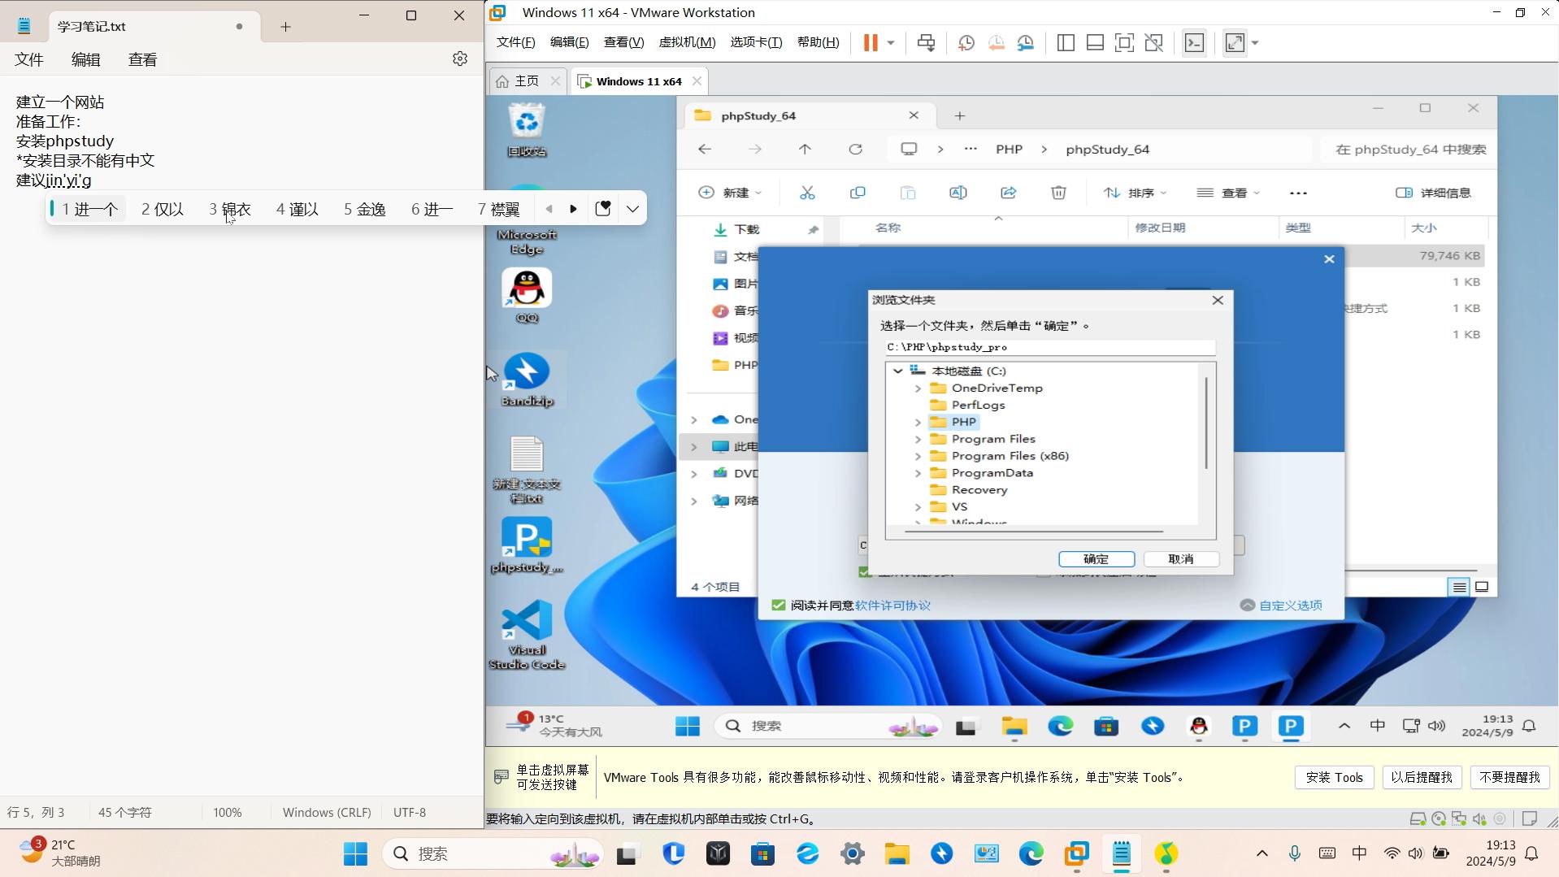Viewport: 1559px width, 877px height.
Task: Toggle Explorer details view button
Action: pyautogui.click(x=1459, y=587)
